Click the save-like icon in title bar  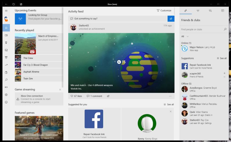click(21, 4)
